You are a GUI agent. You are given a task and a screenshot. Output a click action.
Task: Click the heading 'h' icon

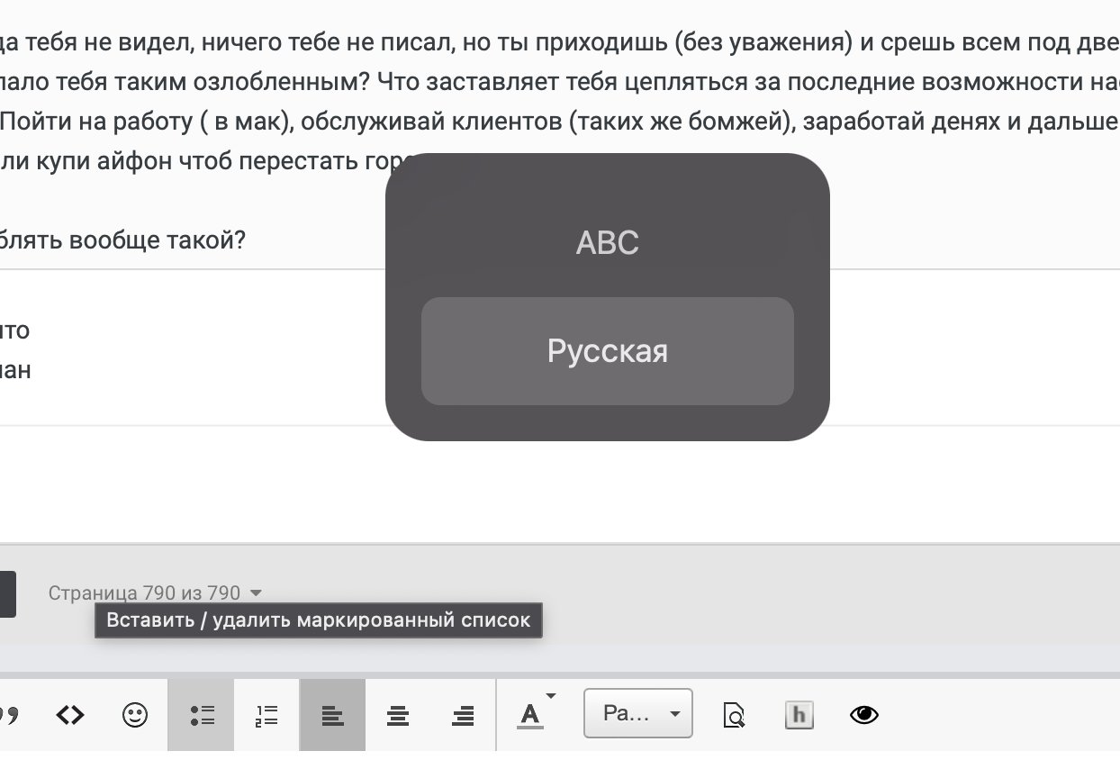click(x=799, y=714)
